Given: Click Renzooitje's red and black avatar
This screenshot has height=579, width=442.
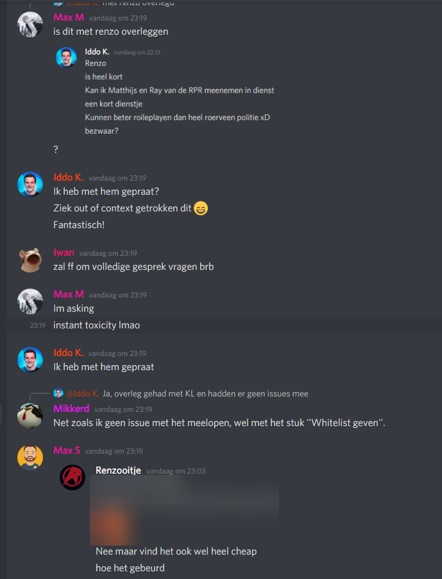Looking at the screenshot, I should tap(72, 477).
